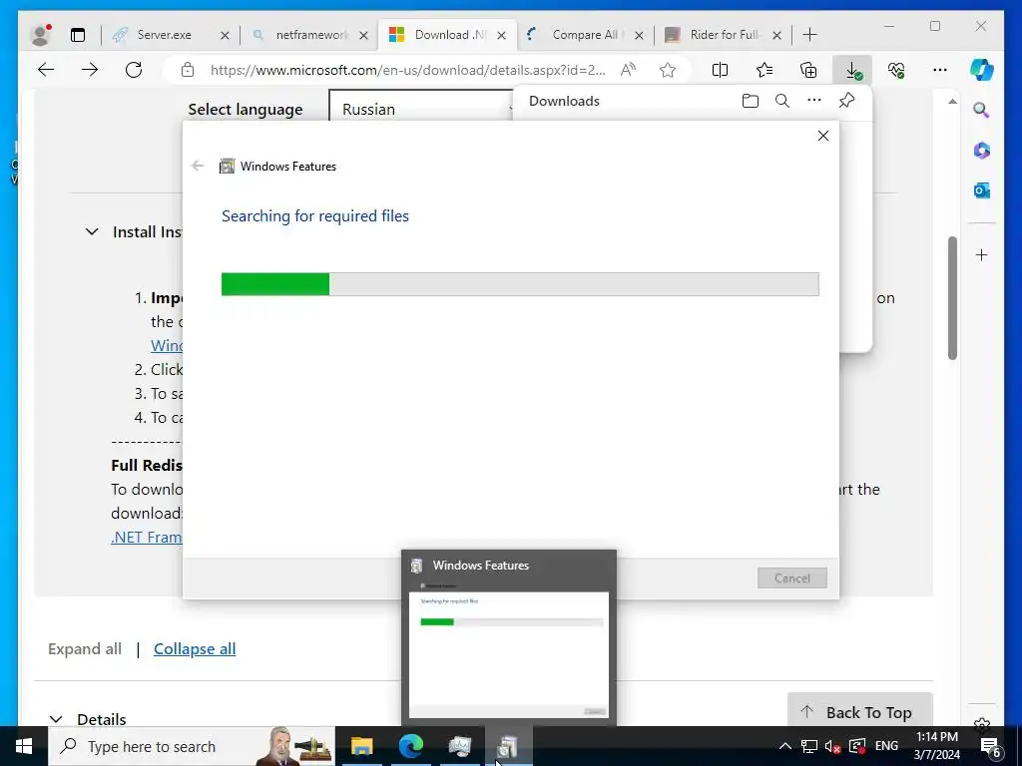The height and width of the screenshot is (766, 1022).
Task: View site information lock icon
Action: coord(188,70)
